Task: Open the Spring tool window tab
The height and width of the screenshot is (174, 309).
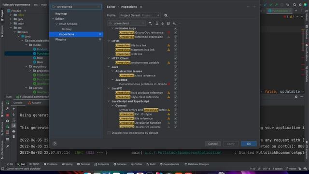Action: coord(67,164)
